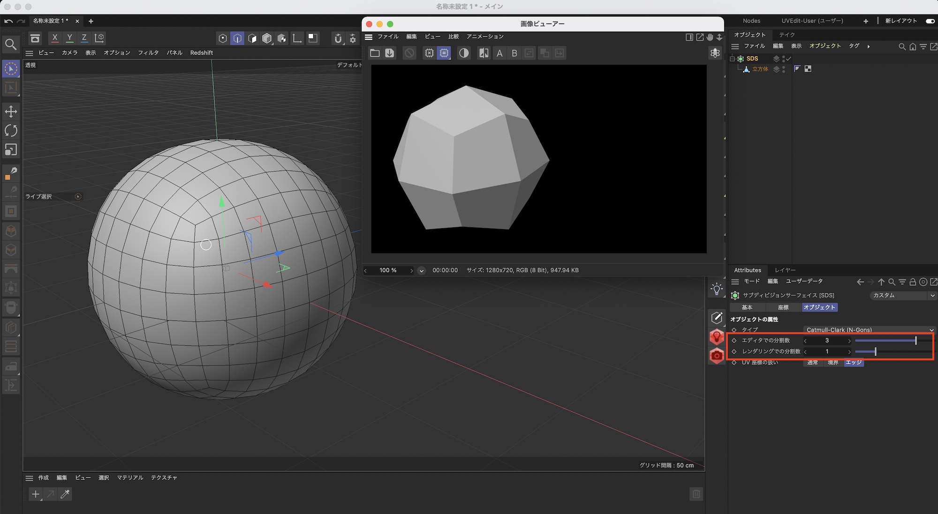Viewport: 938px width, 514px height.
Task: Click the A comparison button in viewer
Action: coord(499,53)
